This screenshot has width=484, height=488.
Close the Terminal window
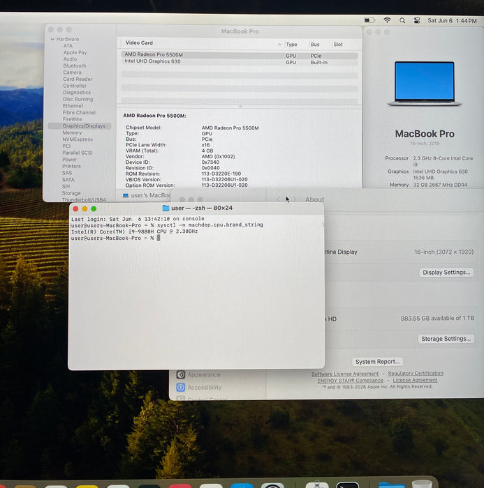click(75, 209)
